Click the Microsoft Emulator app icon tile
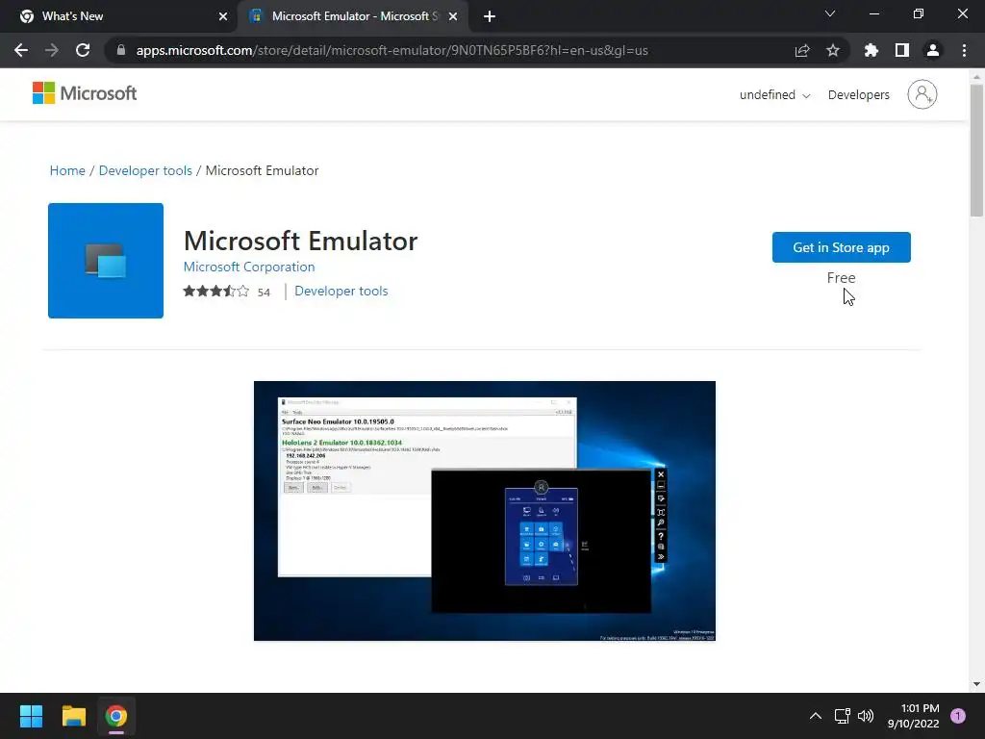 (x=106, y=261)
